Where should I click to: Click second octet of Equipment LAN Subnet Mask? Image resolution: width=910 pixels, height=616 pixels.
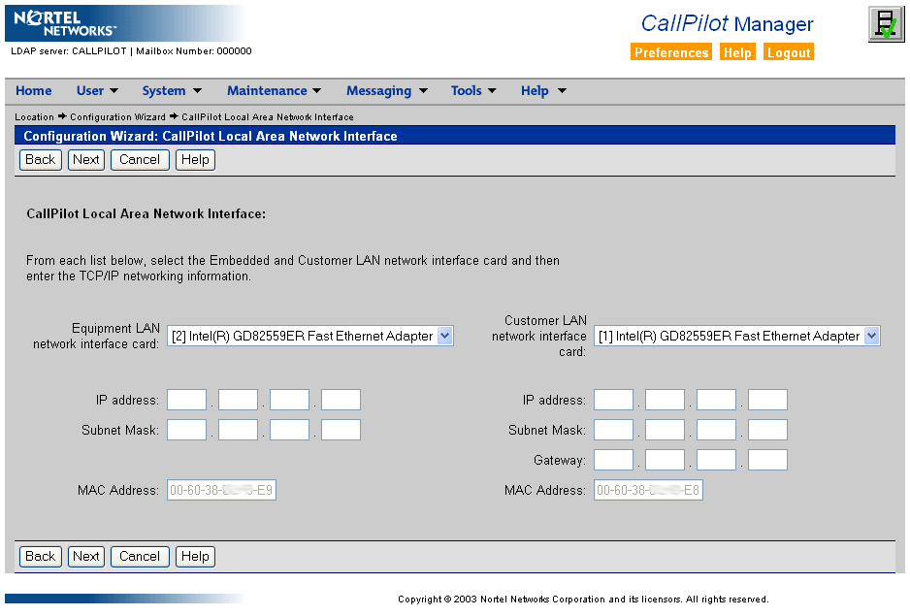click(238, 430)
